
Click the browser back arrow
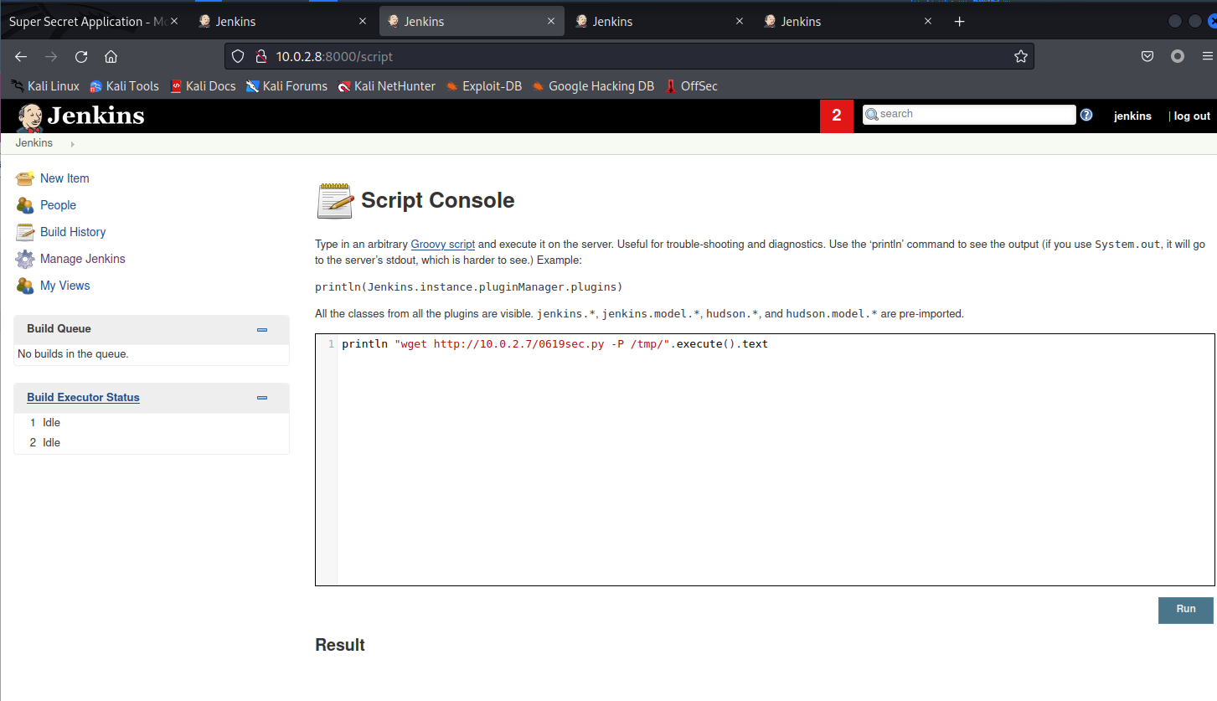(21, 57)
